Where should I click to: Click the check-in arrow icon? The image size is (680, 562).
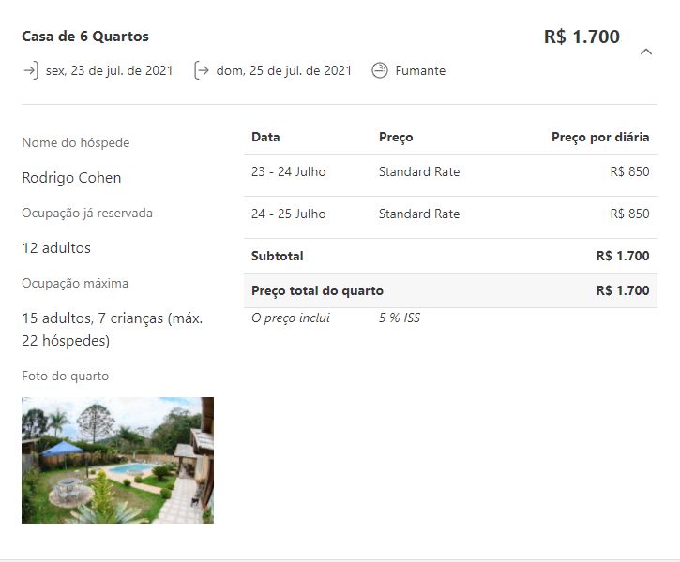30,70
